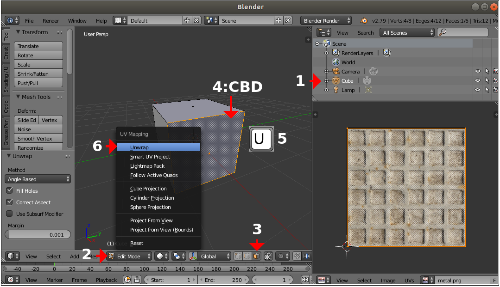
Task: Click the Scene icon in outliner
Action: [327, 43]
